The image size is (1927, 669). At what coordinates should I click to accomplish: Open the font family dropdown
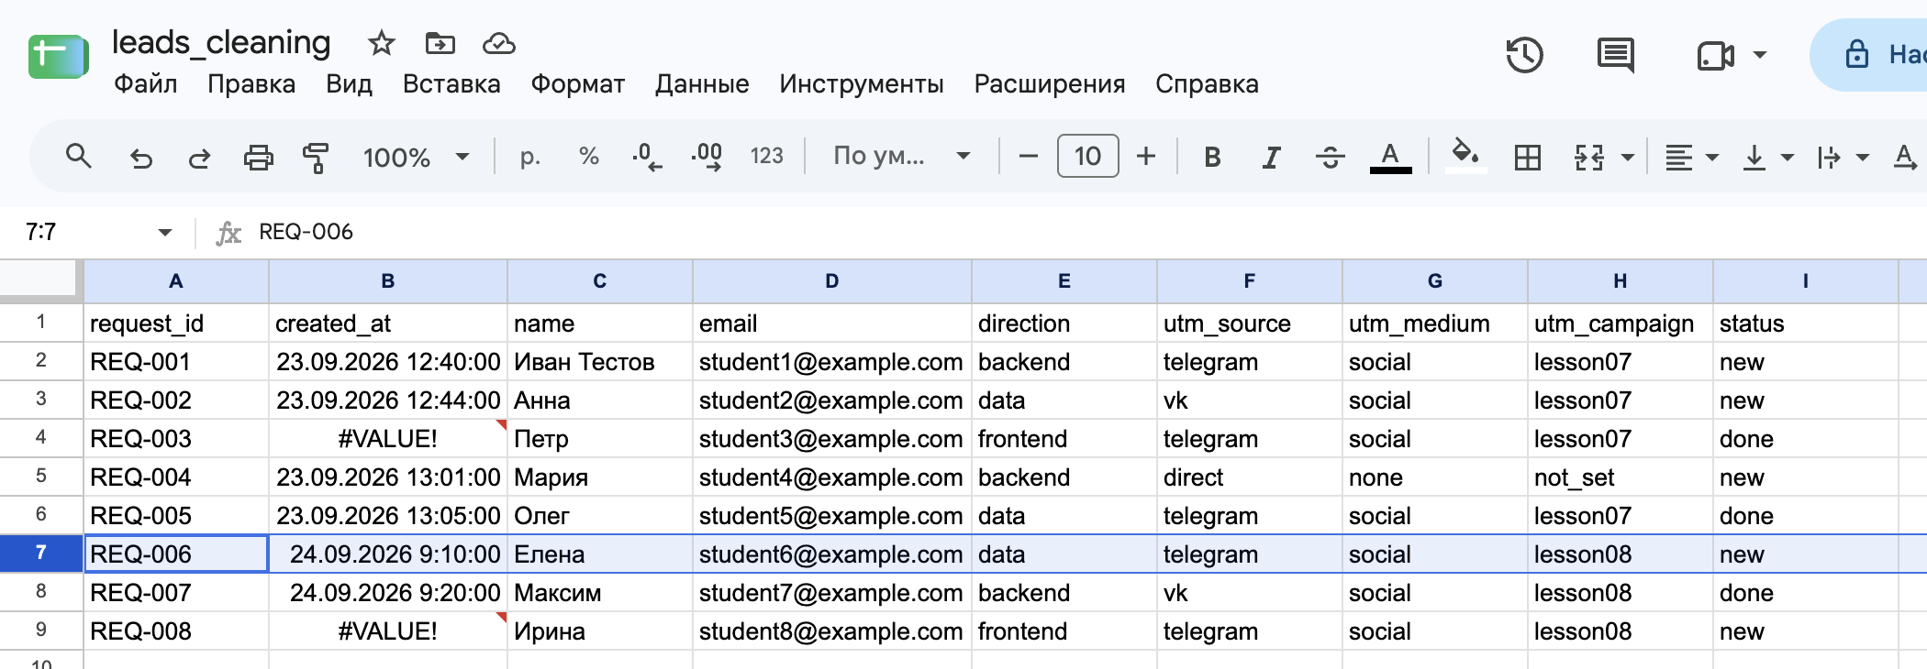[x=901, y=156]
